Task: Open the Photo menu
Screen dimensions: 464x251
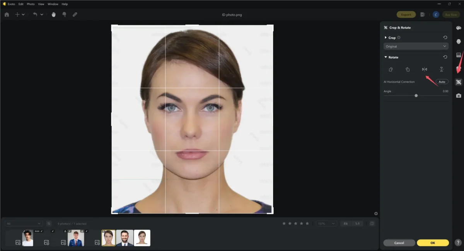Action: [x=31, y=4]
